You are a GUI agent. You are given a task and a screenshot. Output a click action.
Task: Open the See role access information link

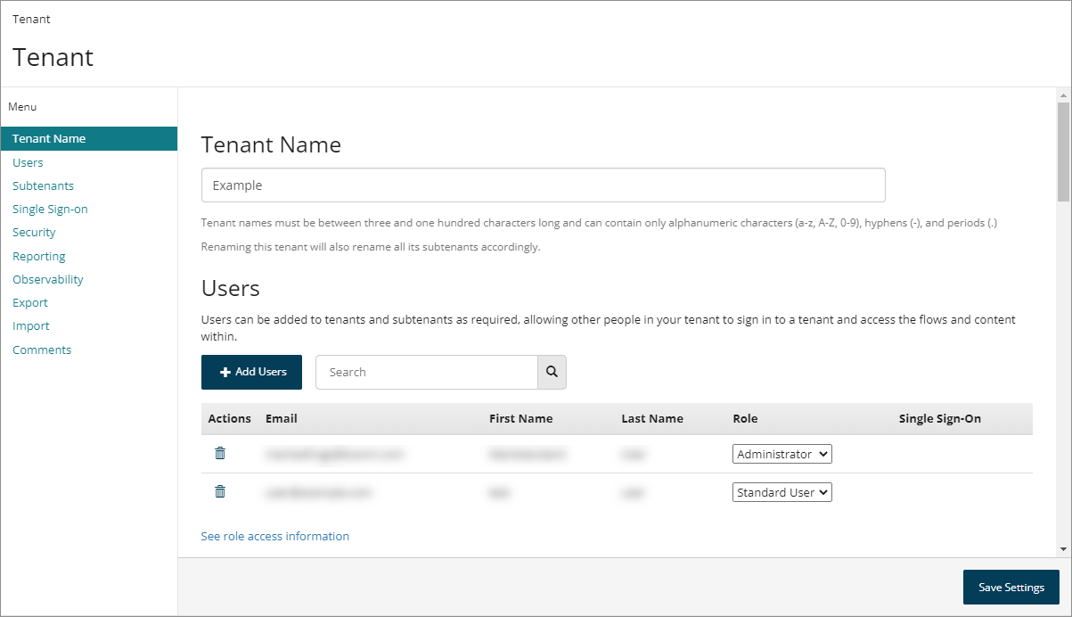(x=274, y=536)
